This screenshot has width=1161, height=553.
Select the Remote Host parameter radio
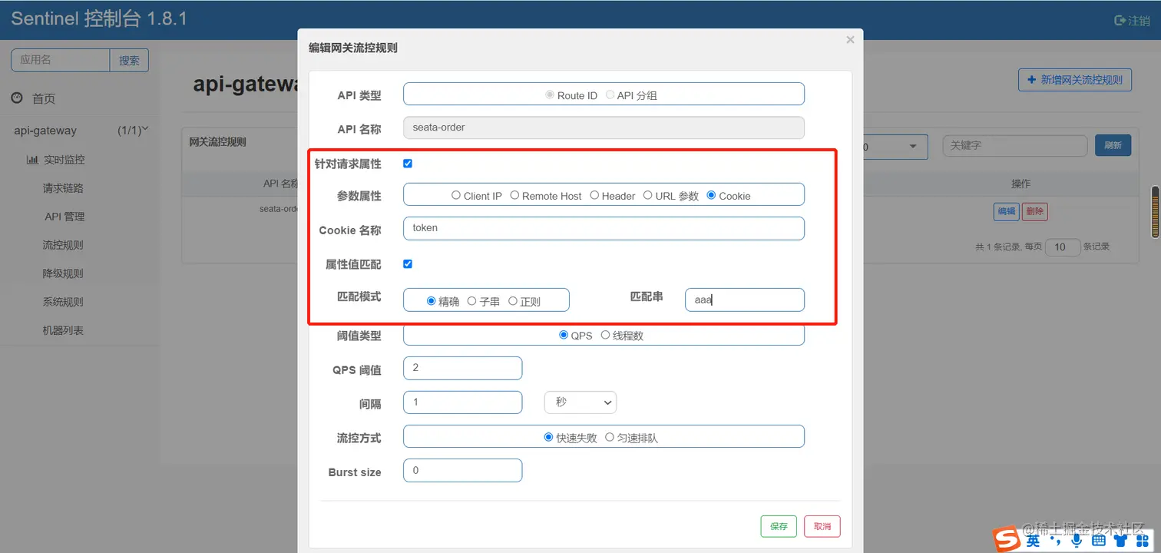pyautogui.click(x=514, y=195)
